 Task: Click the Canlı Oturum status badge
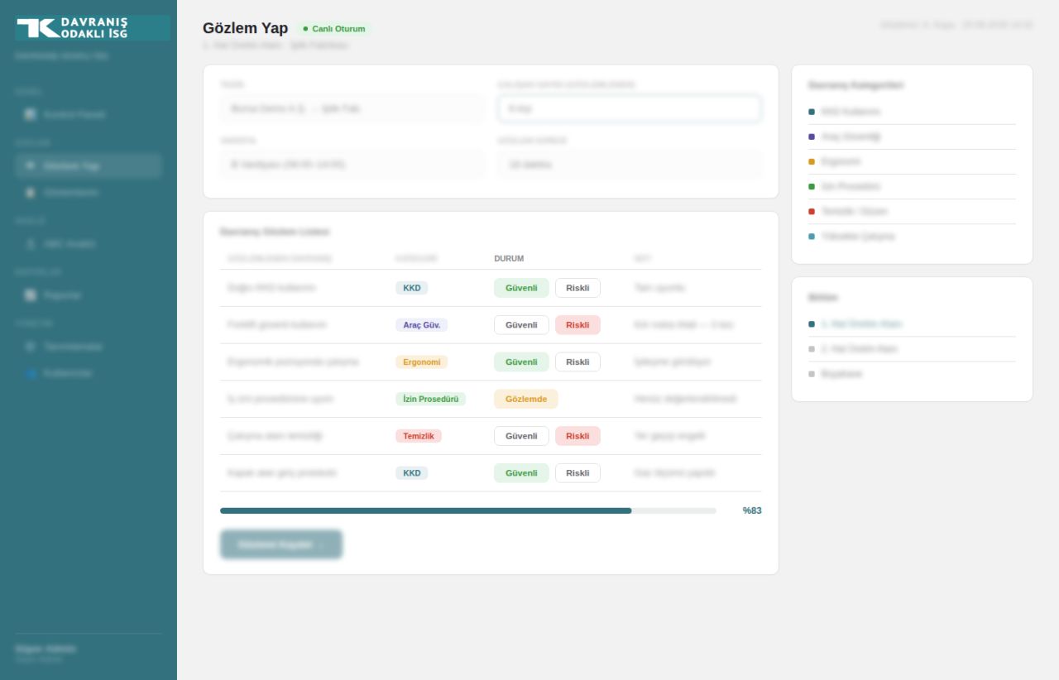tap(334, 29)
